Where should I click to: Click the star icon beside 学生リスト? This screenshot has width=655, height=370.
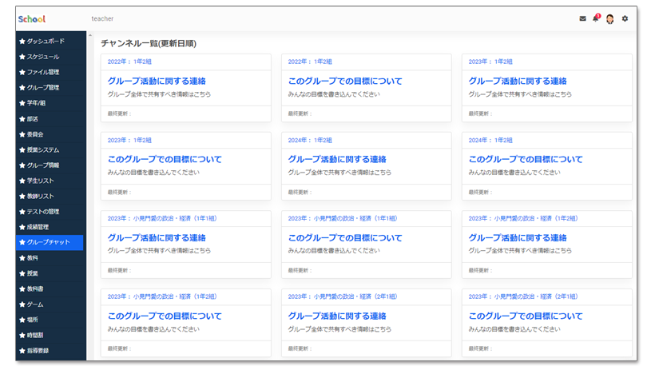click(x=22, y=181)
